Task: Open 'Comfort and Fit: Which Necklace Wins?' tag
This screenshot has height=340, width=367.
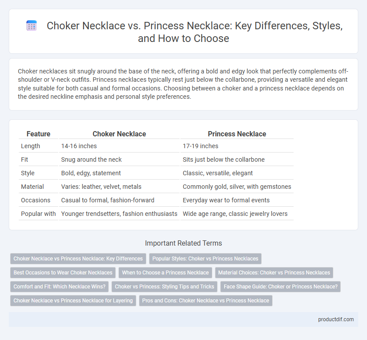Action: point(59,287)
